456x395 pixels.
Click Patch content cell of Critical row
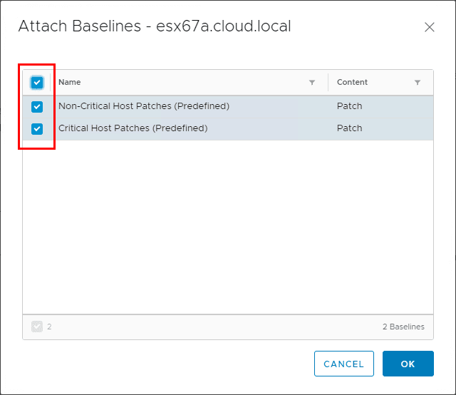coord(349,128)
